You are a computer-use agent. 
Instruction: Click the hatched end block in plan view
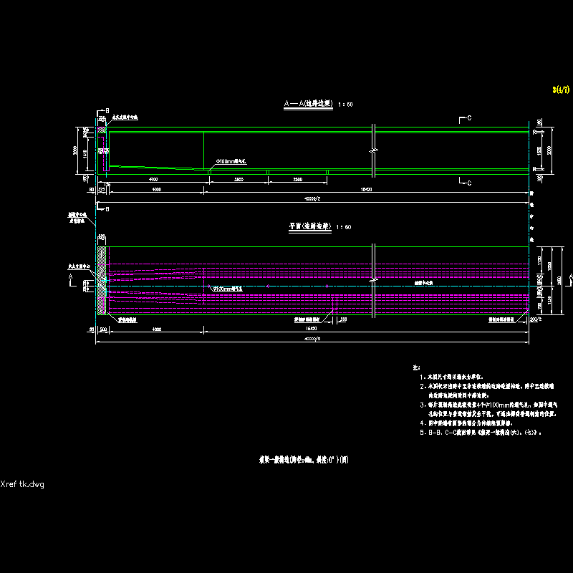click(x=102, y=281)
